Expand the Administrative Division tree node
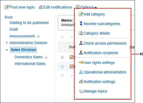This screenshot has height=103, width=143. click(x=7, y=43)
